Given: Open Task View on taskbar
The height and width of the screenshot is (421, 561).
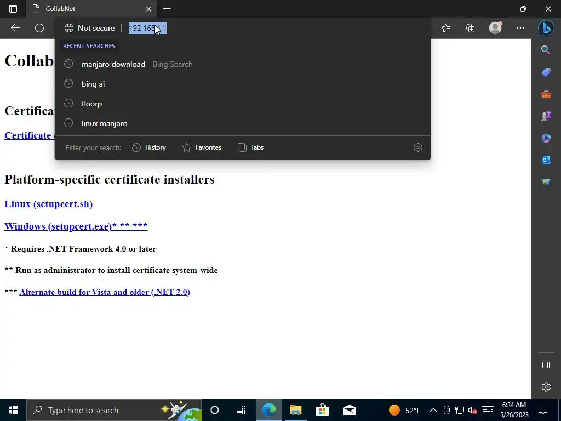Looking at the screenshot, I should click(x=241, y=410).
